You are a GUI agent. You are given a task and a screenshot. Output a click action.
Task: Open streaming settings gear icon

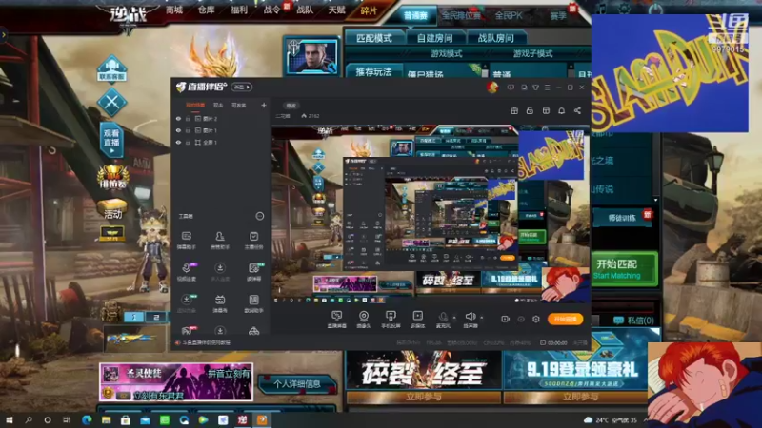[x=536, y=319]
